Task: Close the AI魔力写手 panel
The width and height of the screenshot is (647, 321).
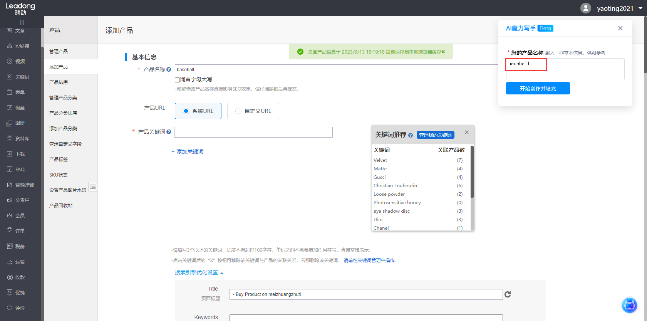Action: coord(620,28)
